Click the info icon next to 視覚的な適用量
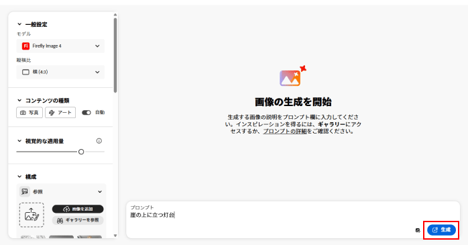 click(x=99, y=141)
